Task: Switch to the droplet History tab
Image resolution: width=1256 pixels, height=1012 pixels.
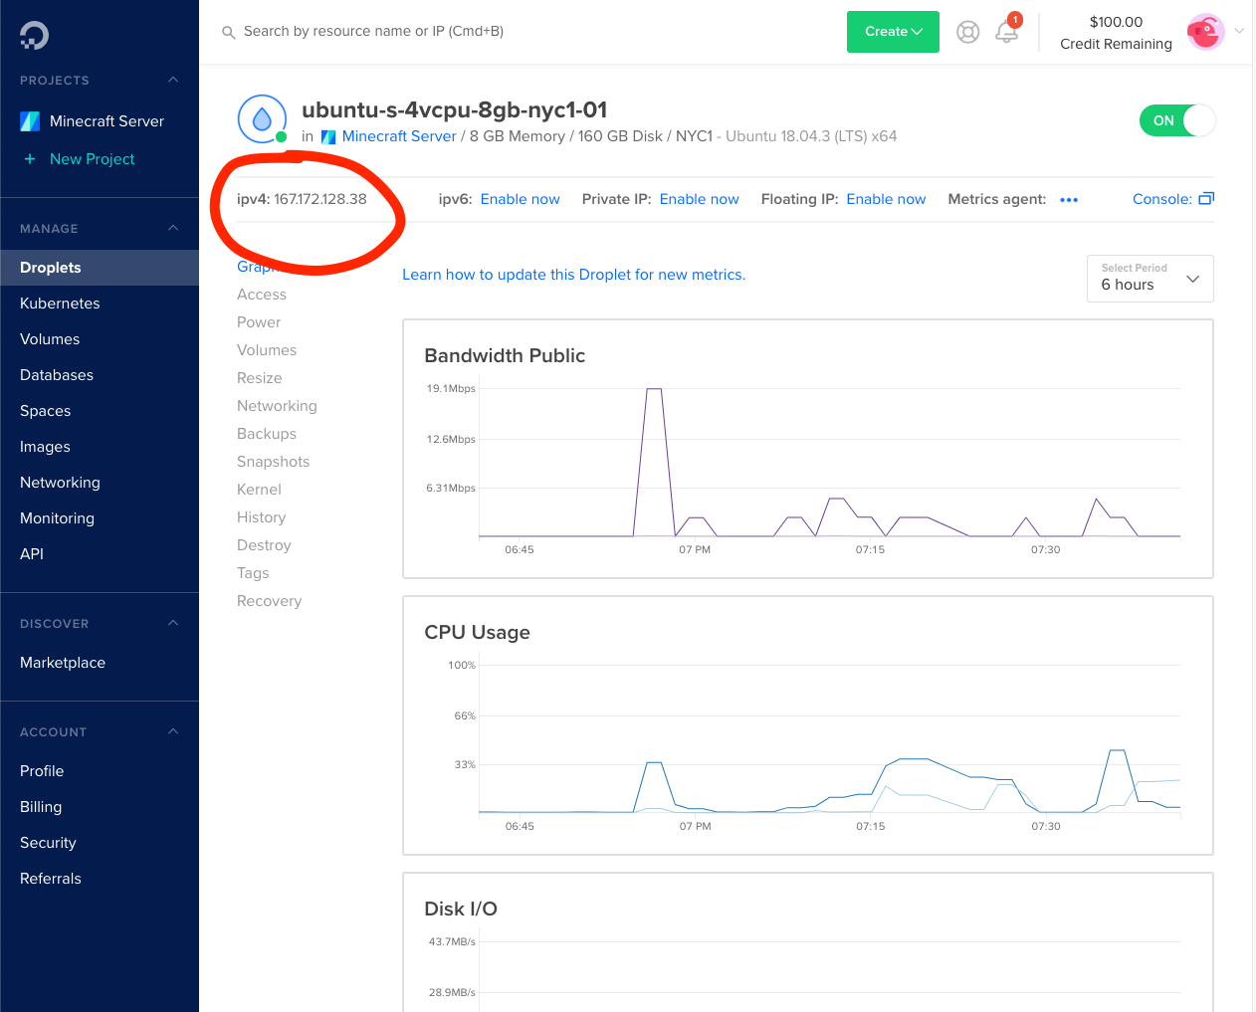Action: coord(262,517)
